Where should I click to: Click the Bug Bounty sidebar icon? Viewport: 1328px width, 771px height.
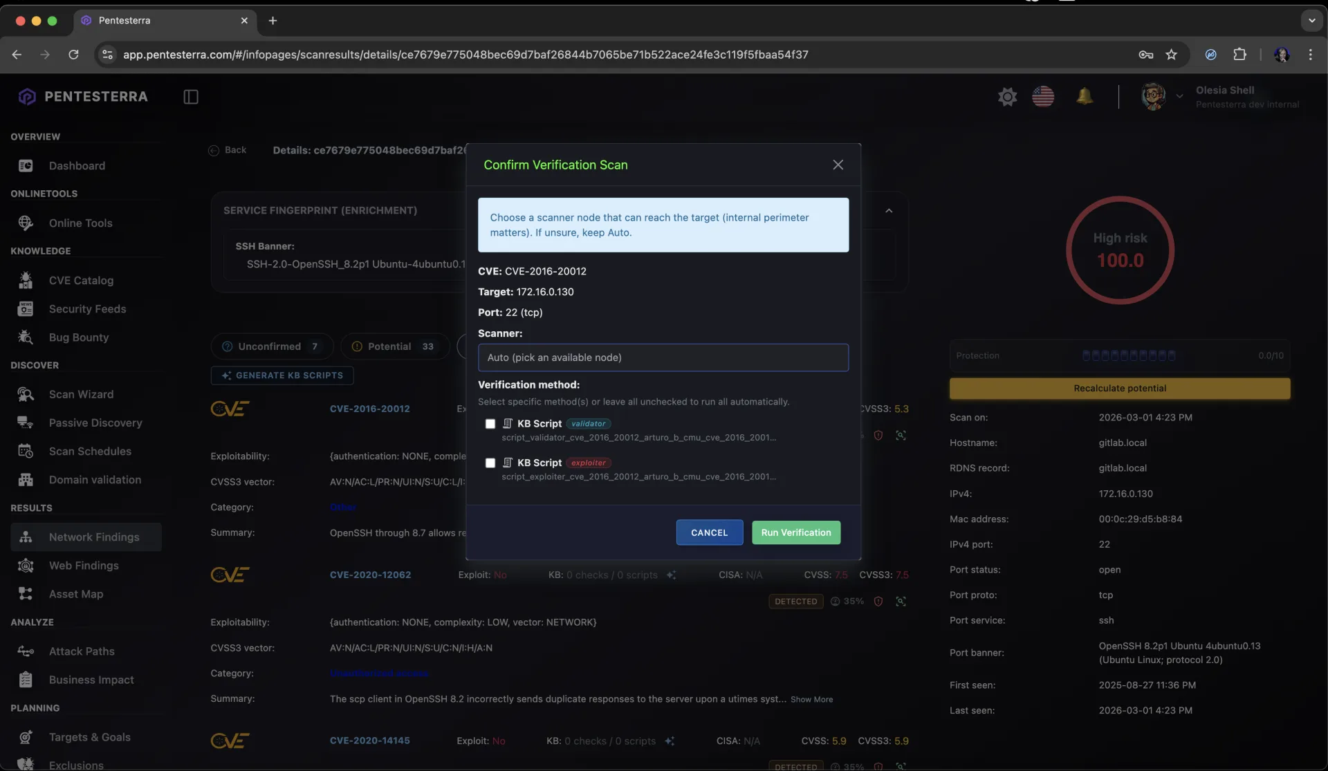click(26, 337)
